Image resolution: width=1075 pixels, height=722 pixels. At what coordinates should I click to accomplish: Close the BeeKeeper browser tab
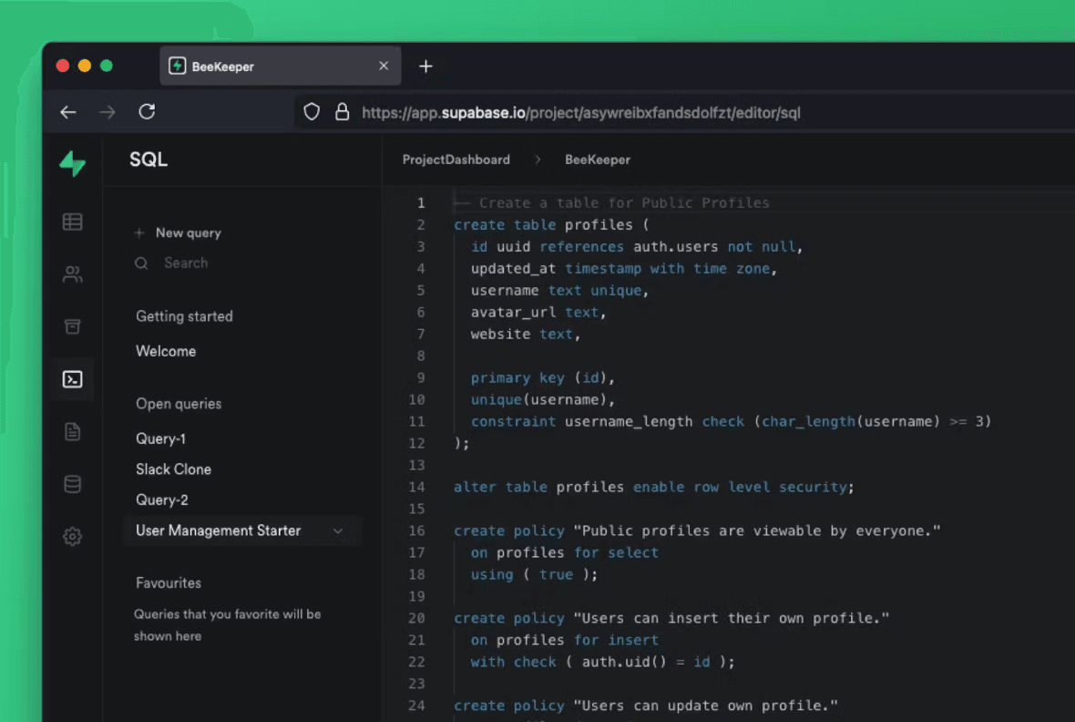(x=384, y=67)
